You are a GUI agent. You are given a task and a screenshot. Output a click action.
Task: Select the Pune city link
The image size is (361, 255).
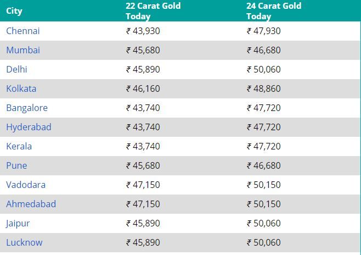(16, 165)
